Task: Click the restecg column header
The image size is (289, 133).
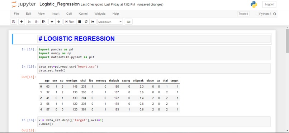Action: [x=101, y=81]
